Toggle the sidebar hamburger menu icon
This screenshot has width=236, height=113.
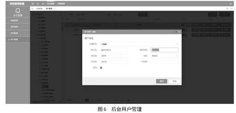[x=33, y=4]
